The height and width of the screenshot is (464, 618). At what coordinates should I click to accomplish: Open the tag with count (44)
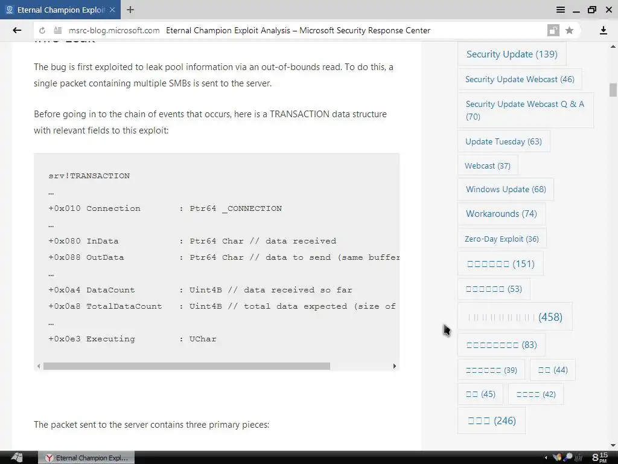point(553,370)
